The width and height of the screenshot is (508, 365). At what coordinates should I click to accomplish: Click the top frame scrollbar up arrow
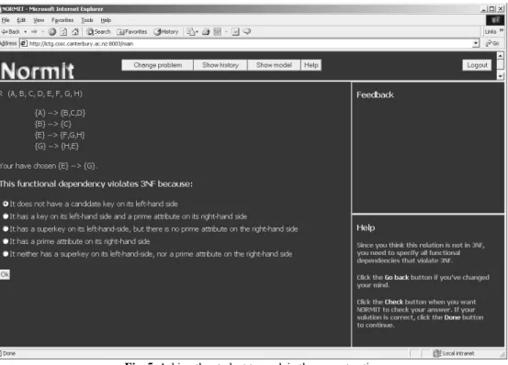(501, 56)
